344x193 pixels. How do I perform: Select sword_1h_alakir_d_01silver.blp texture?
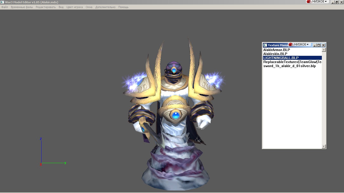point(292,66)
